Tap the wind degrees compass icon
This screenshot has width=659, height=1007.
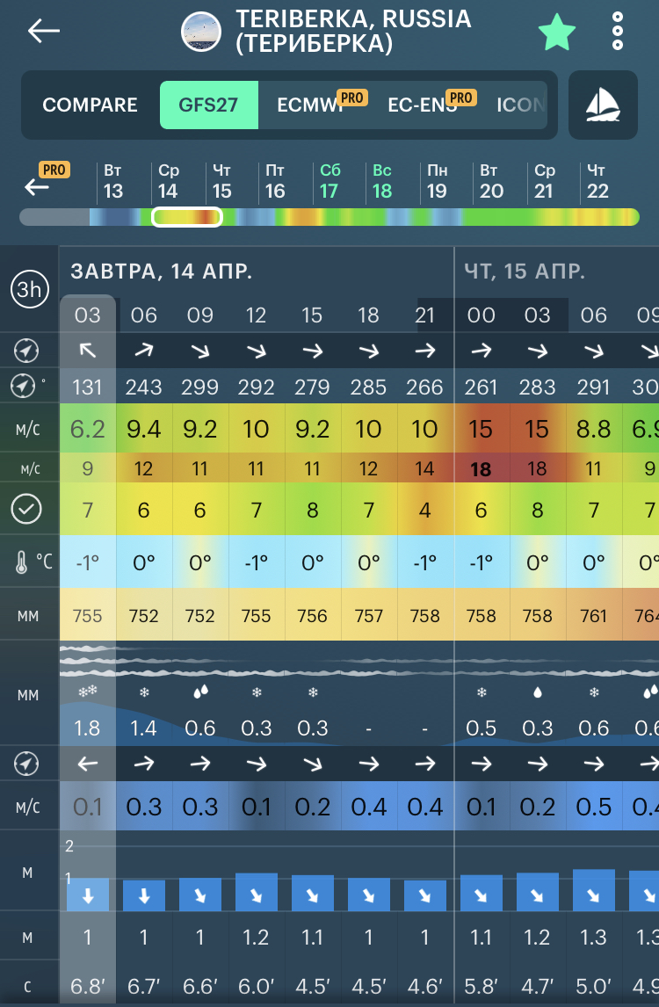click(27, 386)
